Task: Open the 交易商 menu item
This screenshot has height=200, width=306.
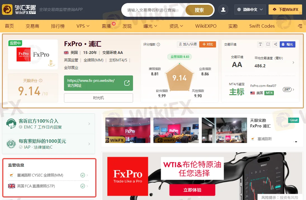Action: (32, 26)
